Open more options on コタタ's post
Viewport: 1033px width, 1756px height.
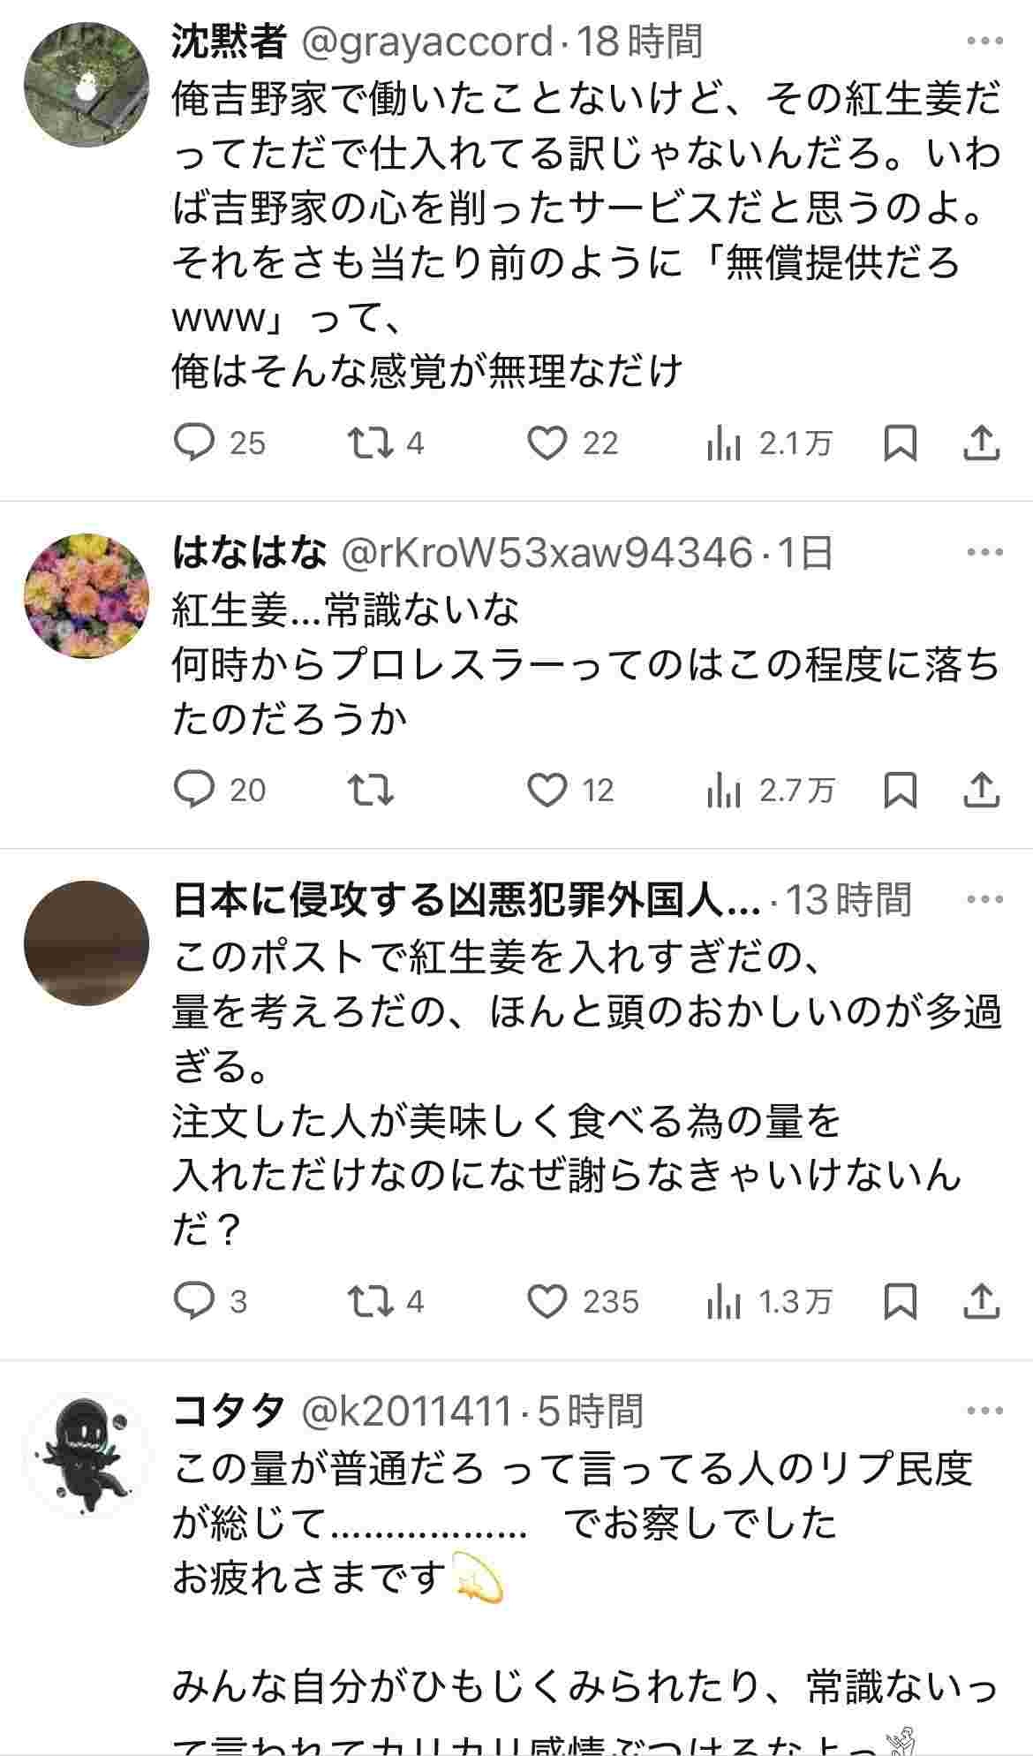point(984,1411)
